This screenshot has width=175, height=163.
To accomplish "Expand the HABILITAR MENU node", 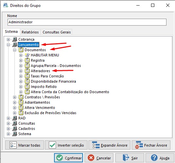I will pyautogui.click(x=21, y=55).
